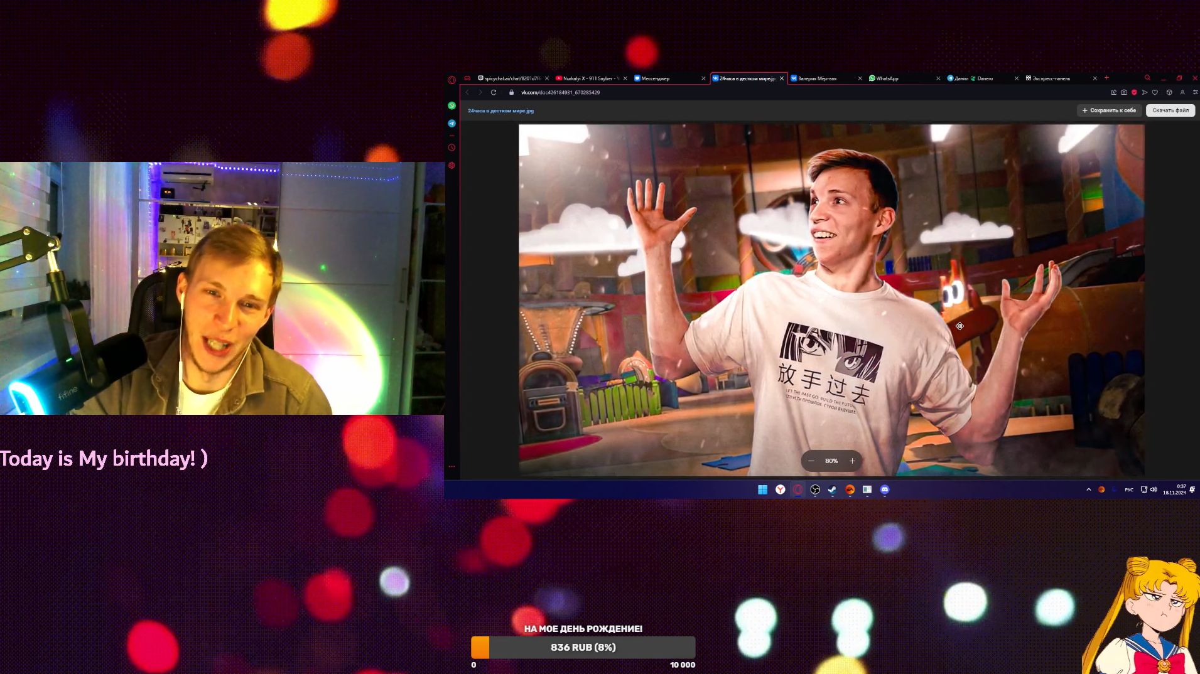Switch to the Nurkalyi X YouTube tab
The image size is (1200, 674).
[x=588, y=78]
